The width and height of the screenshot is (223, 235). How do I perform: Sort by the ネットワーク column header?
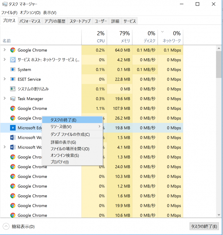coord(171,37)
